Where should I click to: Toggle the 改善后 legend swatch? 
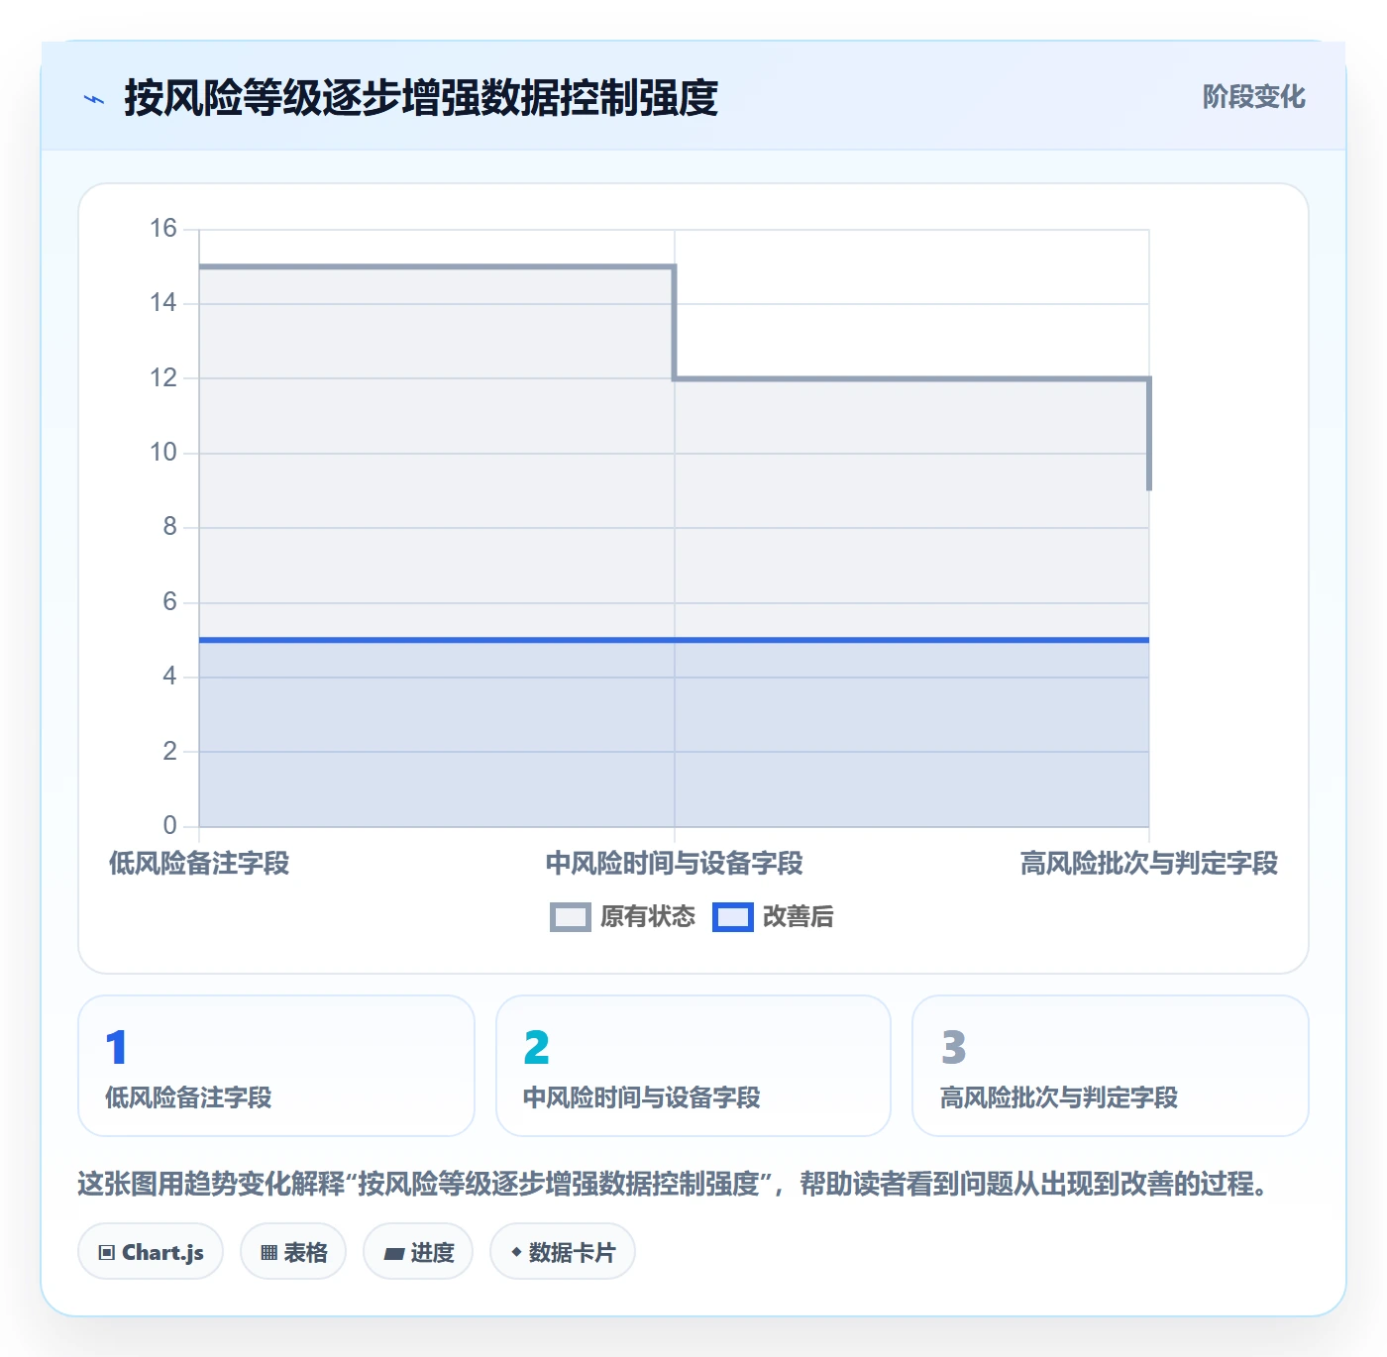coord(732,917)
